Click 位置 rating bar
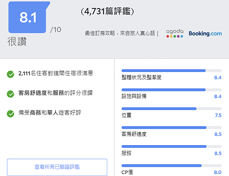 pos(171,109)
